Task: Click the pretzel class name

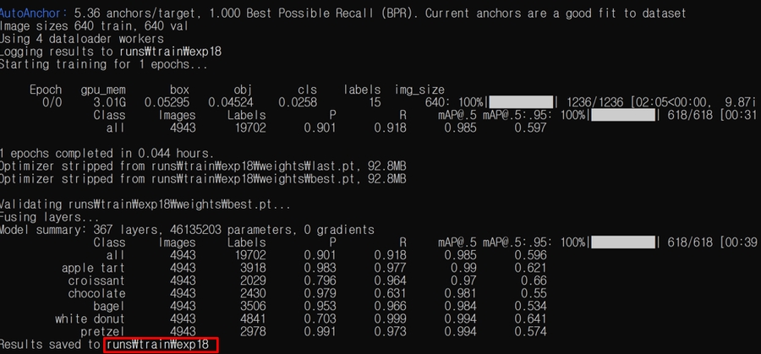Action: click(103, 331)
